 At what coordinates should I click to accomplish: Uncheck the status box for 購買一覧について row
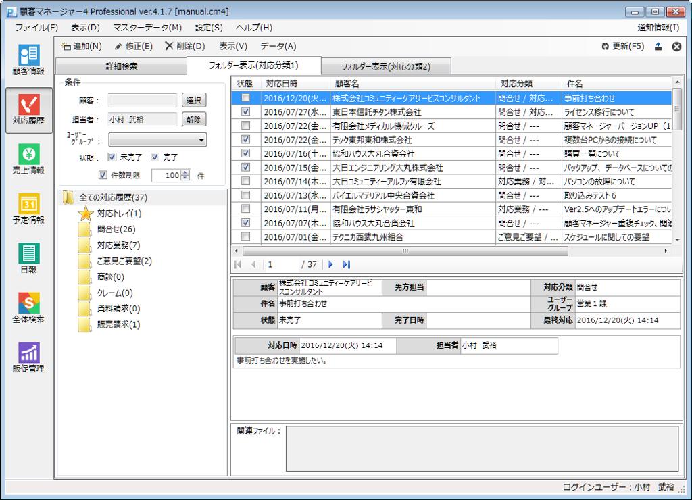coord(245,153)
